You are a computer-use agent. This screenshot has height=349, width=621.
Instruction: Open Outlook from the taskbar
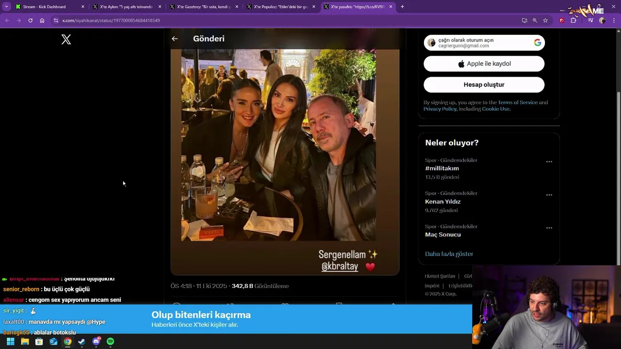(53, 342)
